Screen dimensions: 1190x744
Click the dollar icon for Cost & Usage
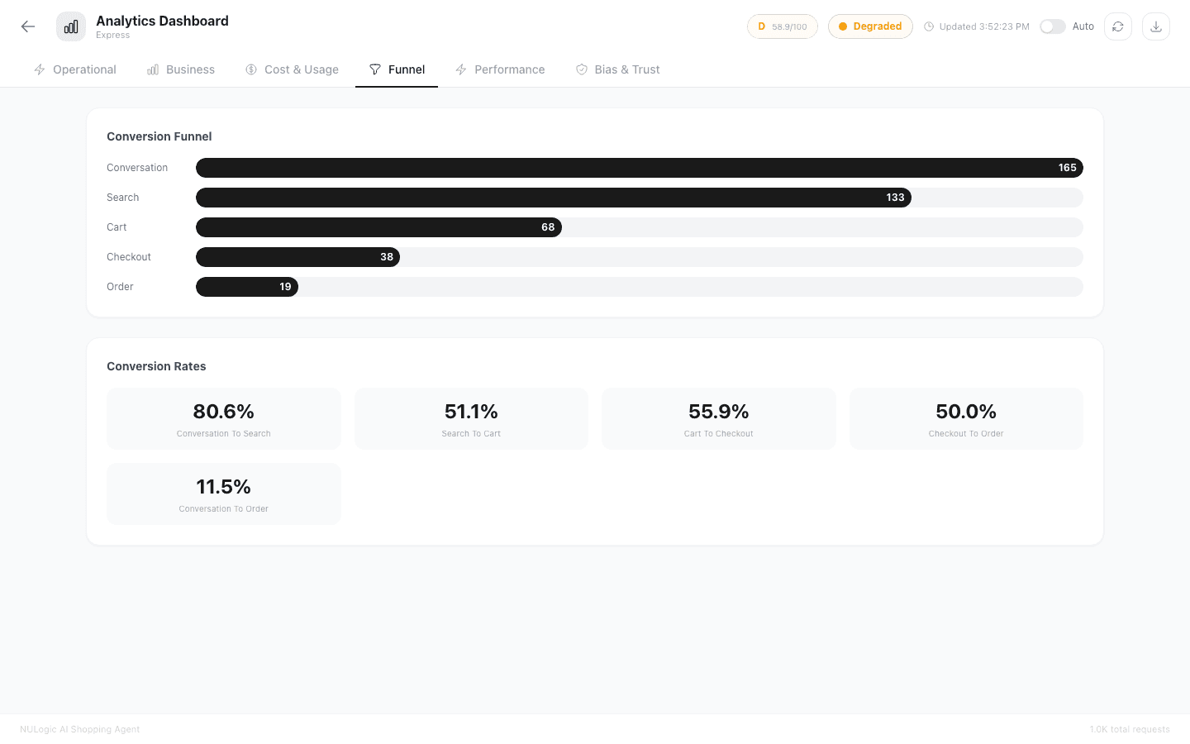(251, 69)
